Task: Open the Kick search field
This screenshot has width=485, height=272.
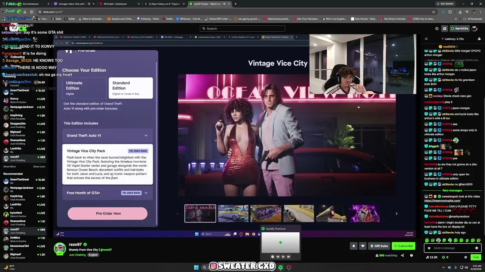Action: (242, 28)
